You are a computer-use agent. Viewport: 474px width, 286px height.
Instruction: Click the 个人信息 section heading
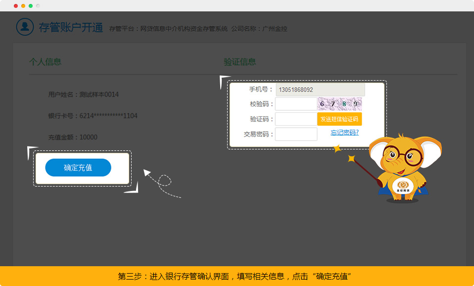click(45, 62)
